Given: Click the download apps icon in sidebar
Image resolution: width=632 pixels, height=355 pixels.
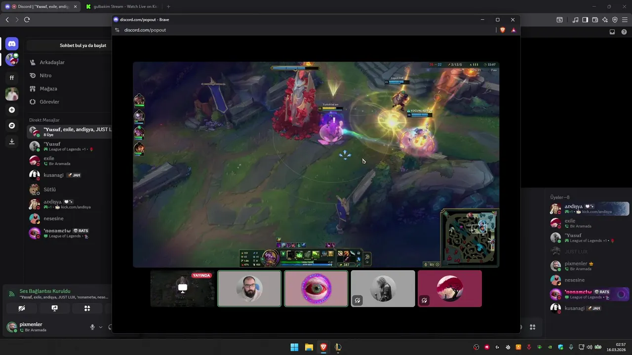Looking at the screenshot, I should (12, 142).
